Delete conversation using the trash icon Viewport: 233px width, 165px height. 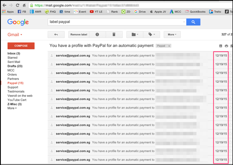coord(114,35)
